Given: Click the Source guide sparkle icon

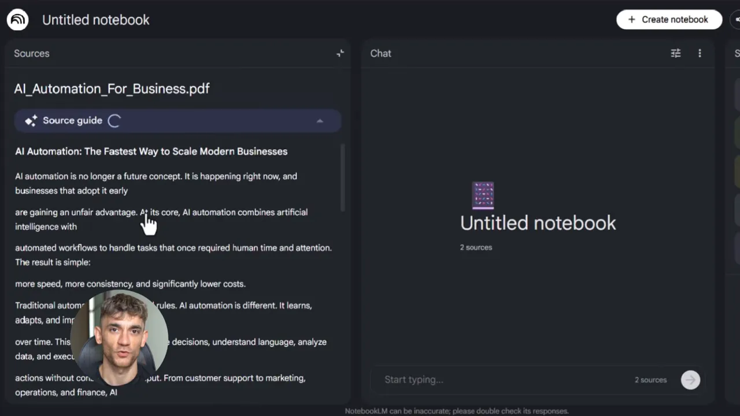Looking at the screenshot, I should (31, 121).
